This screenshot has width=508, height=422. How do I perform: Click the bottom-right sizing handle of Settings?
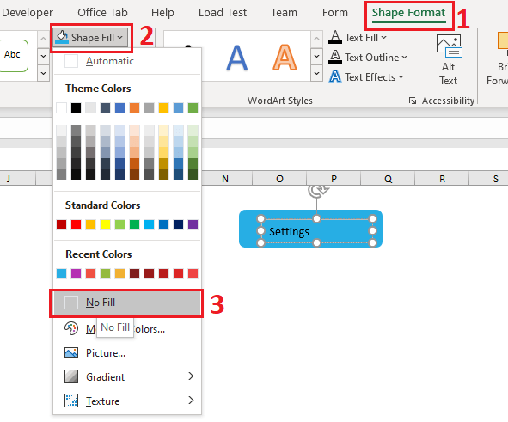point(372,242)
